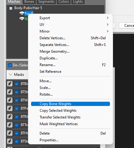The width and height of the screenshot is (134, 148).
Task: Select the fur_0 mesh item
Action: [x=29, y=13]
